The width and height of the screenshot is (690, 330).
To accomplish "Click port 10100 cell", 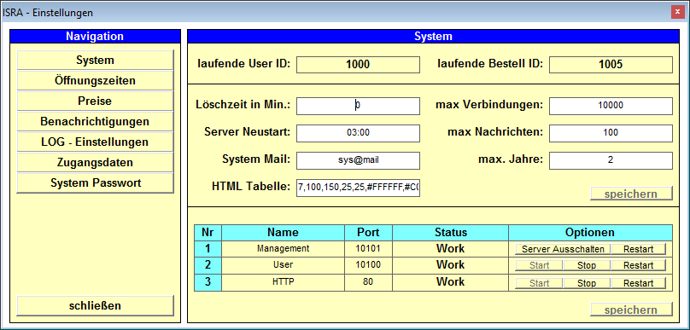I will pyautogui.click(x=368, y=265).
